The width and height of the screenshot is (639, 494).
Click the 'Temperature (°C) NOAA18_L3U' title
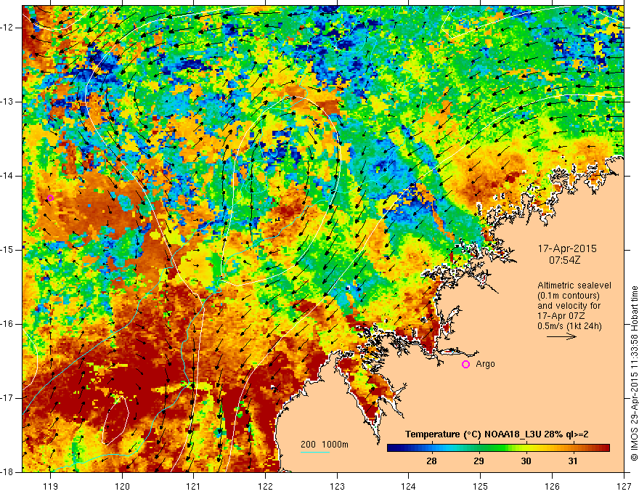pyautogui.click(x=473, y=434)
